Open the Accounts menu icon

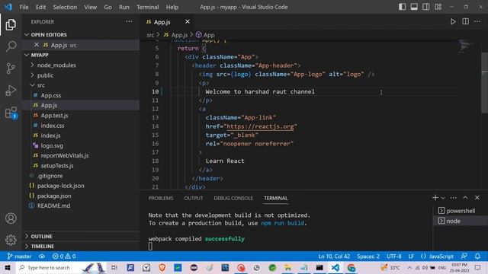11,218
